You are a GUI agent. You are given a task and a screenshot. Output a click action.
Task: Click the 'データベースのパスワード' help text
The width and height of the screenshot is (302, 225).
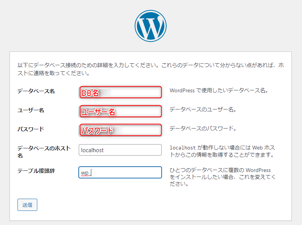[203, 129]
